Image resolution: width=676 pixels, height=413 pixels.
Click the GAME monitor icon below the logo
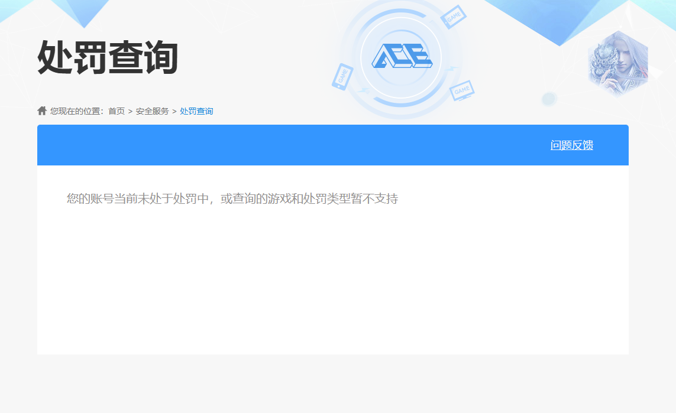click(x=462, y=90)
